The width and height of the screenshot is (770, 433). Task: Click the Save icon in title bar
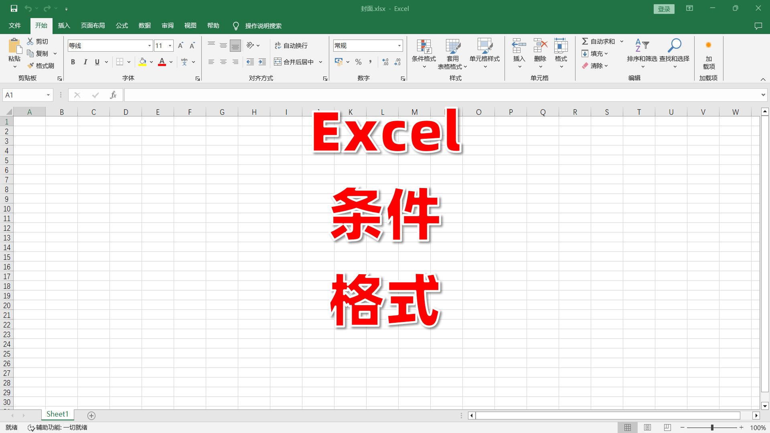click(14, 8)
